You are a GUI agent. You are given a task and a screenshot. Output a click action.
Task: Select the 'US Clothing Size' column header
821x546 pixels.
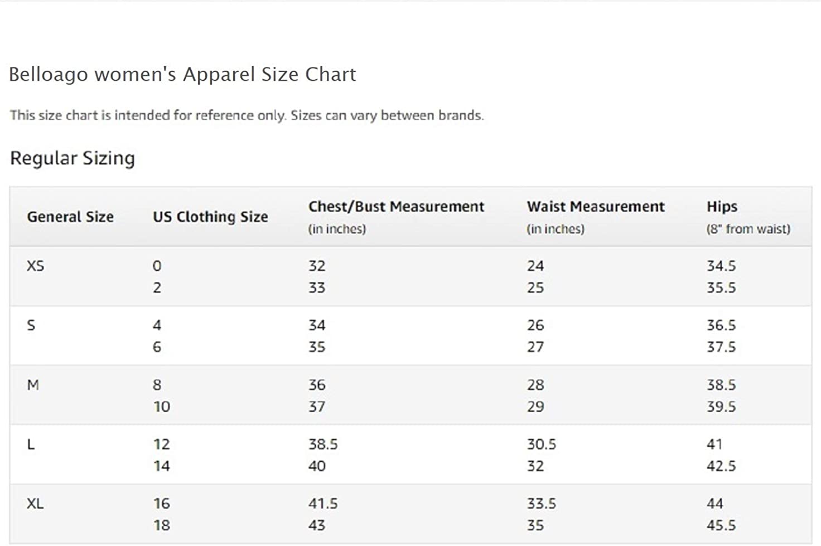click(210, 217)
